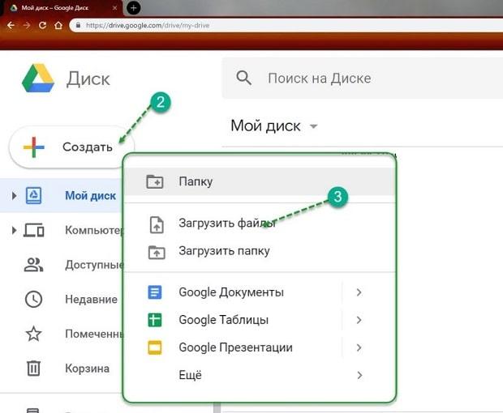Click the Поиск на Диске search field
503x413 pixels.
pyautogui.click(x=363, y=78)
